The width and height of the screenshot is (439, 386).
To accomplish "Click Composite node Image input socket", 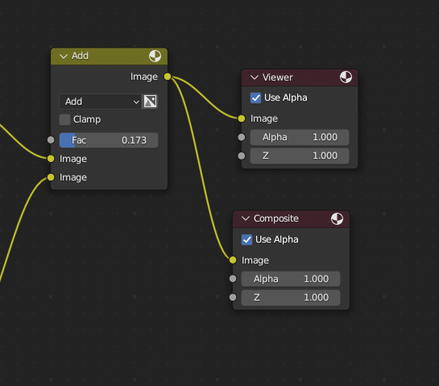I will [x=233, y=260].
